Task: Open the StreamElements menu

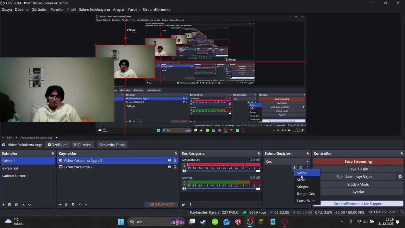Action: click(156, 9)
